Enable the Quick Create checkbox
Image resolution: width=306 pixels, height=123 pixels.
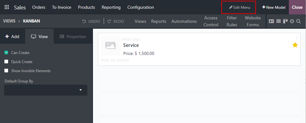[x=6, y=61]
